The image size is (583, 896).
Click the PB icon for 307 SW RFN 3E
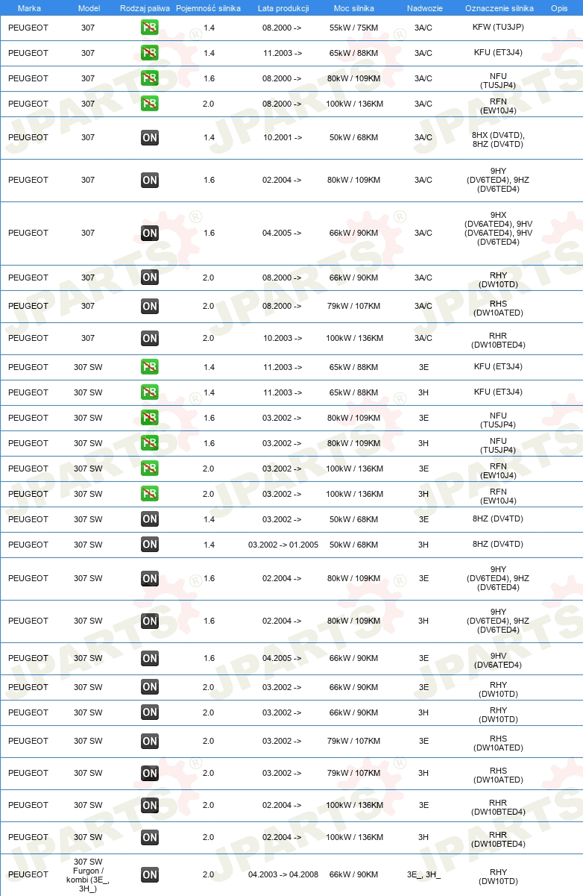(150, 469)
